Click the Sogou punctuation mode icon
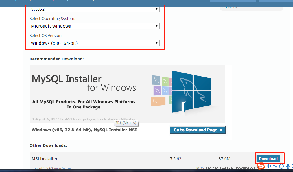 pos(275,166)
